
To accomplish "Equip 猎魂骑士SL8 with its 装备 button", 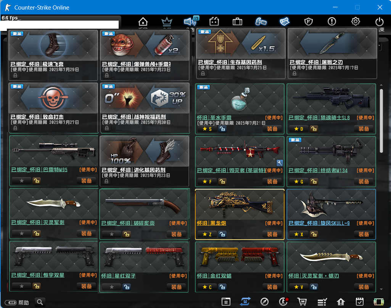I will click(364, 129).
